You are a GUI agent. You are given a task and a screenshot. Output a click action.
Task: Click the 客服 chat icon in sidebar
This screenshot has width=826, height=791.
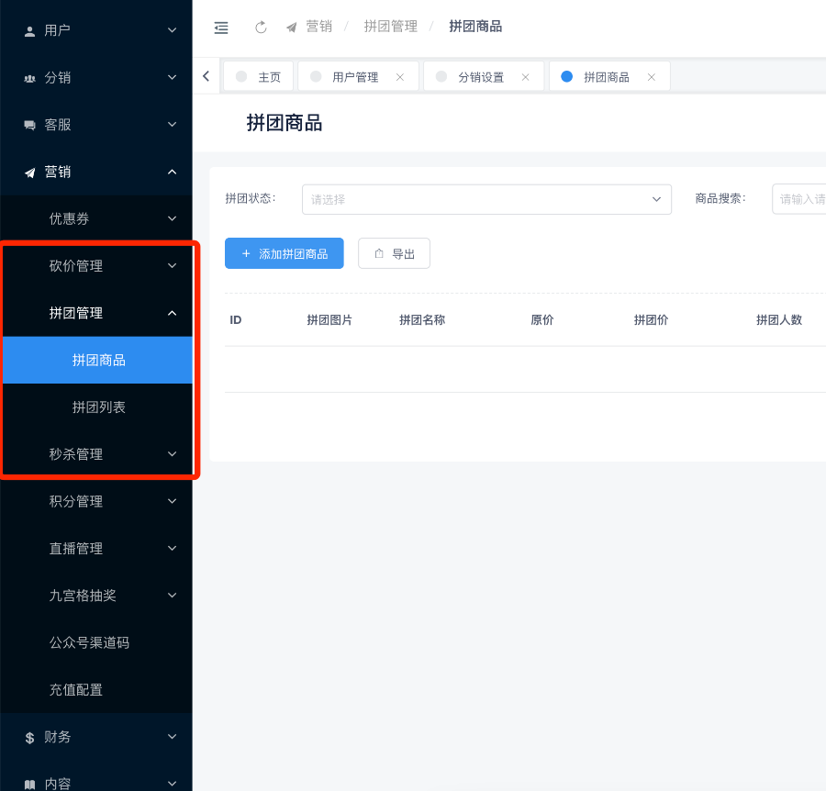(x=29, y=125)
